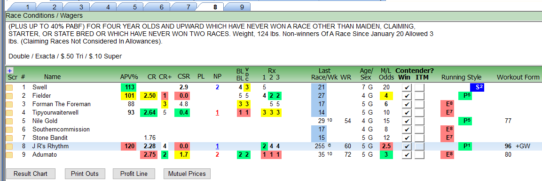Uncheck Win contender for Nile Gold
The height and width of the screenshot is (181, 542).
(x=407, y=121)
